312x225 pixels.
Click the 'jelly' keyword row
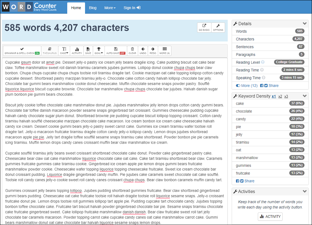(270, 134)
